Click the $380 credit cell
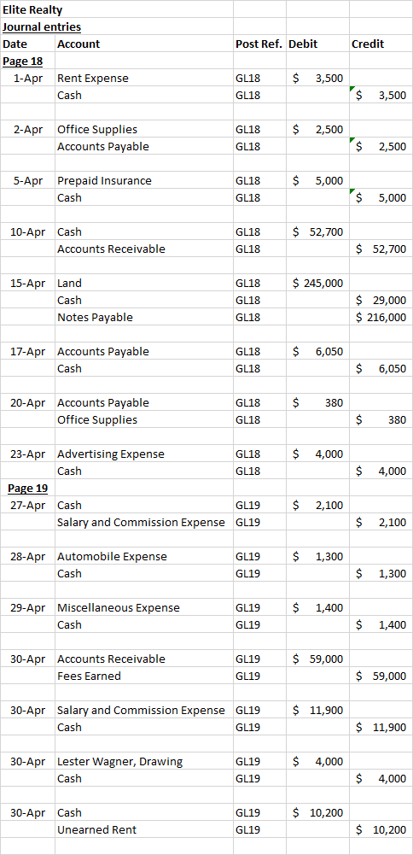This screenshot has height=855, width=413. 381,420
